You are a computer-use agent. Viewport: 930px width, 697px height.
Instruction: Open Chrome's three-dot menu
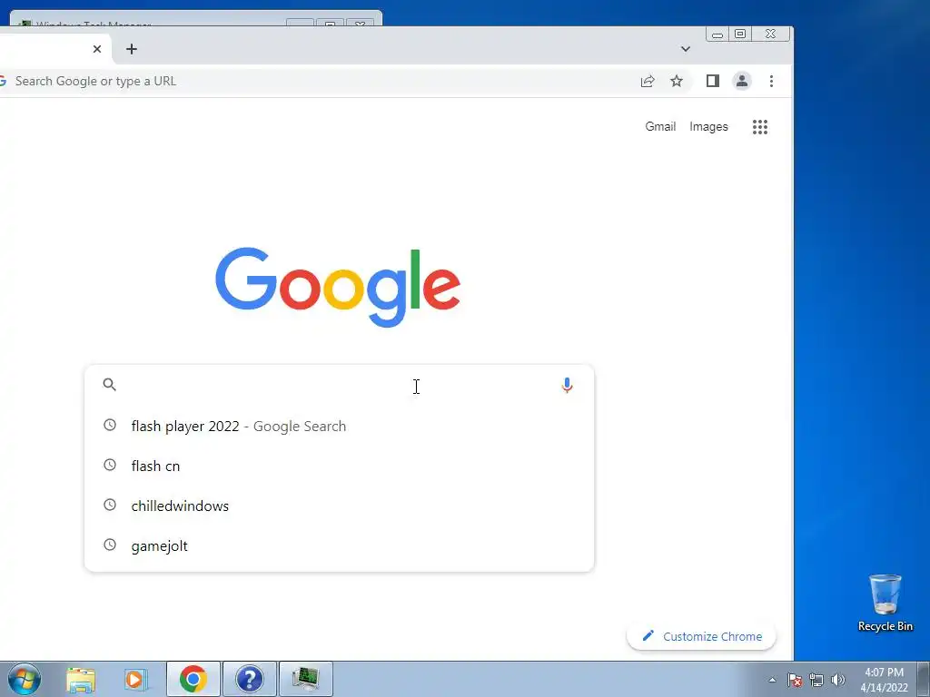click(x=771, y=81)
